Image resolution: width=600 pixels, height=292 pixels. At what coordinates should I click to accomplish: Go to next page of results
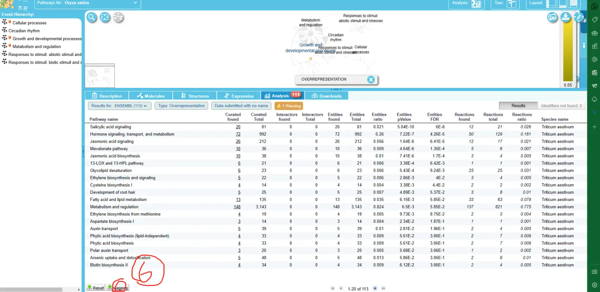375,288
